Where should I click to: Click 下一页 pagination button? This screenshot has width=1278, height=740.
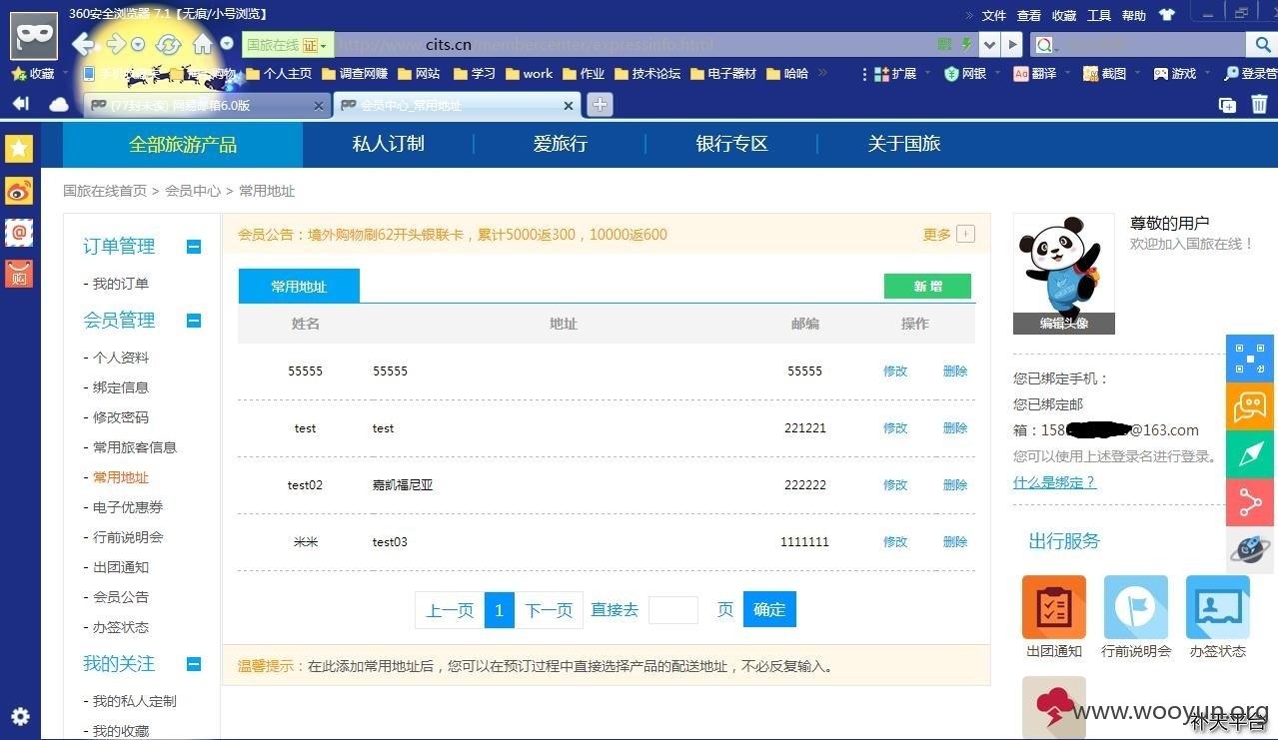[x=549, y=609]
